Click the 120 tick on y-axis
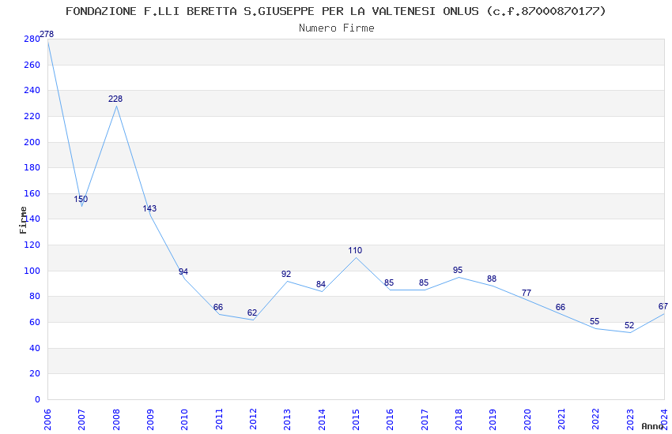This screenshot has height=434, width=672. tap(32, 245)
